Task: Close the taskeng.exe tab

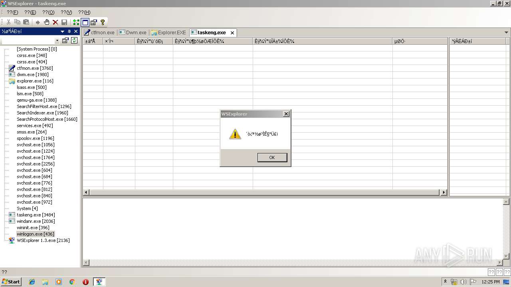Action: 232,33
